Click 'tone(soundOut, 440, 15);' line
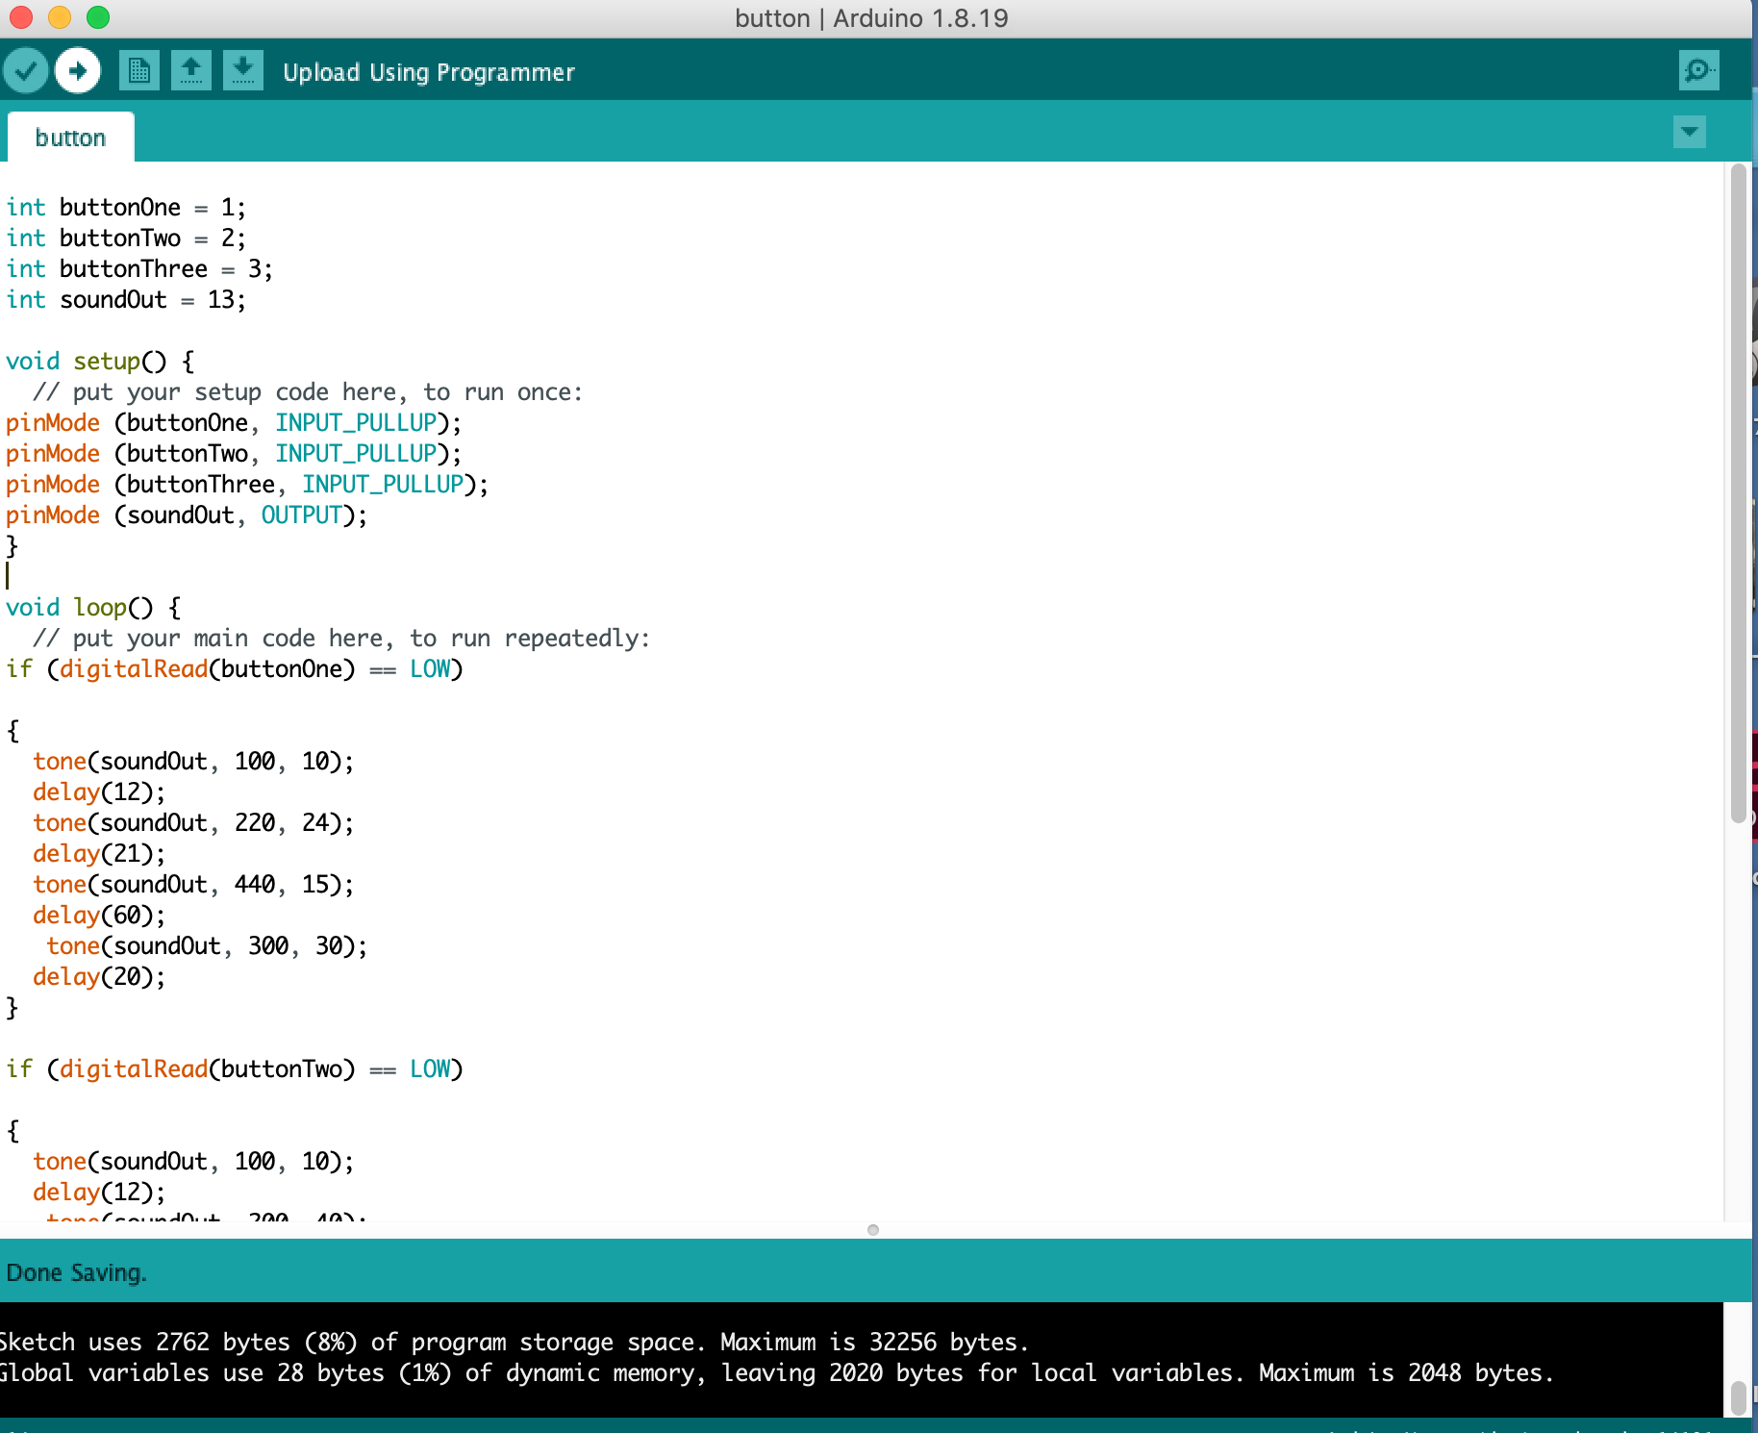Screen dimensions: 1758x1433 coord(193,885)
